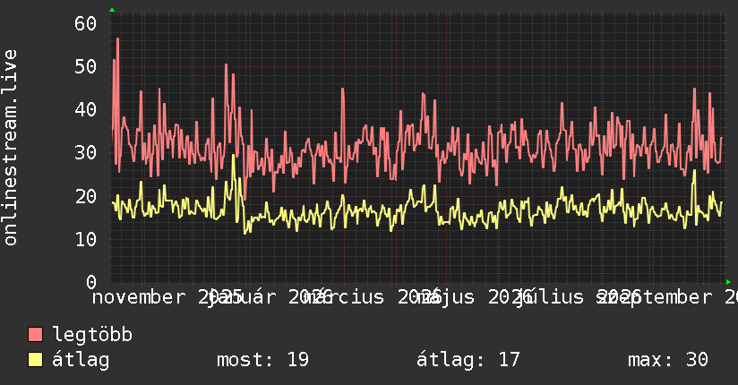Click the y-axis label 50
Screen dimensions: 738x385
click(86, 67)
